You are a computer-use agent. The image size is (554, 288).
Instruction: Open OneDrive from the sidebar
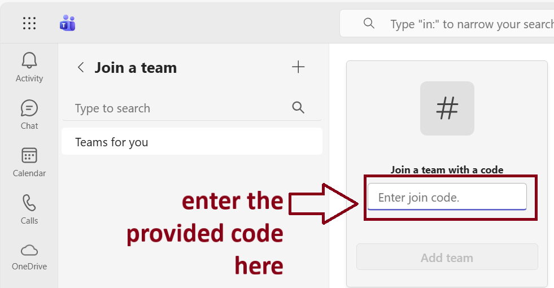tap(29, 257)
